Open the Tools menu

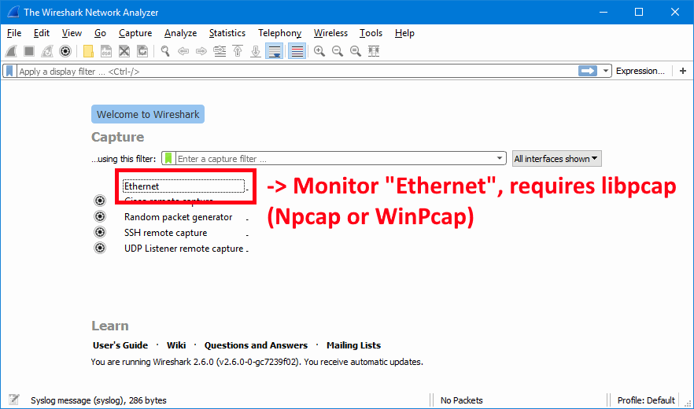point(371,33)
